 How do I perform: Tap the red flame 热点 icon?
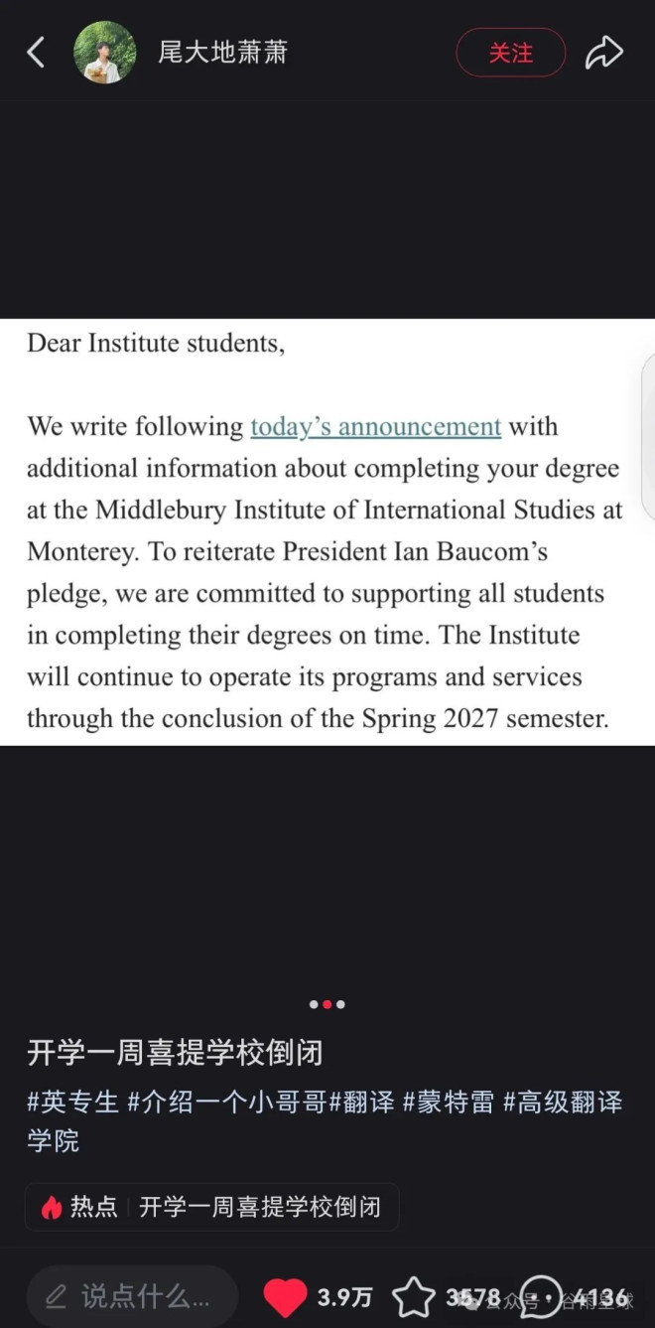[52, 1208]
